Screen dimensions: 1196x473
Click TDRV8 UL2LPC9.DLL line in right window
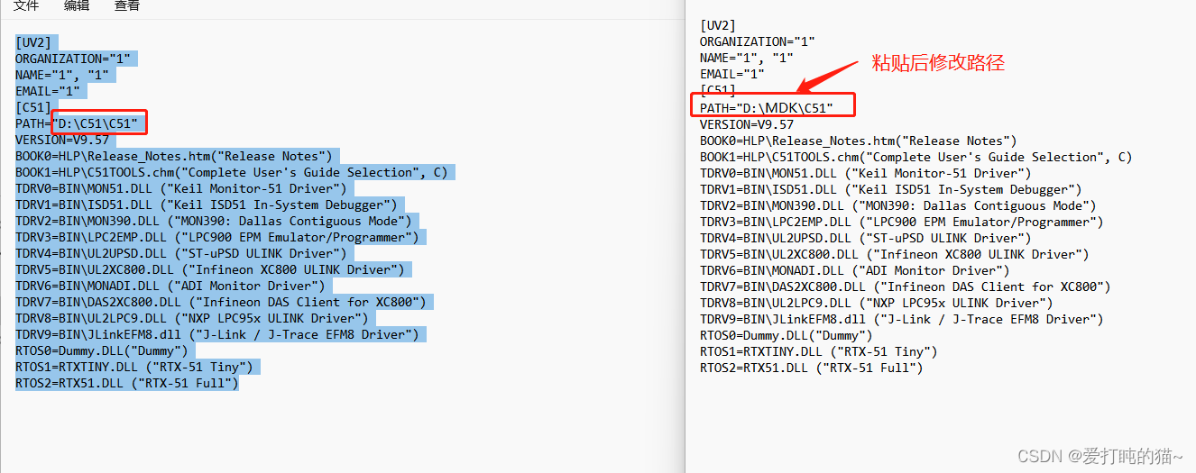tap(877, 303)
